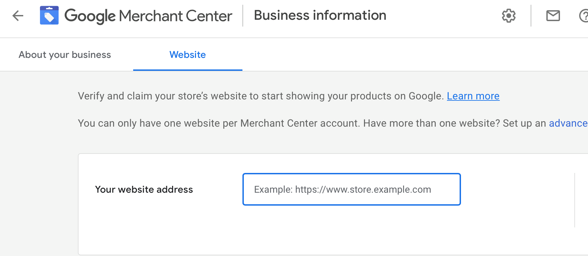Click the help question mark icon

(x=584, y=16)
